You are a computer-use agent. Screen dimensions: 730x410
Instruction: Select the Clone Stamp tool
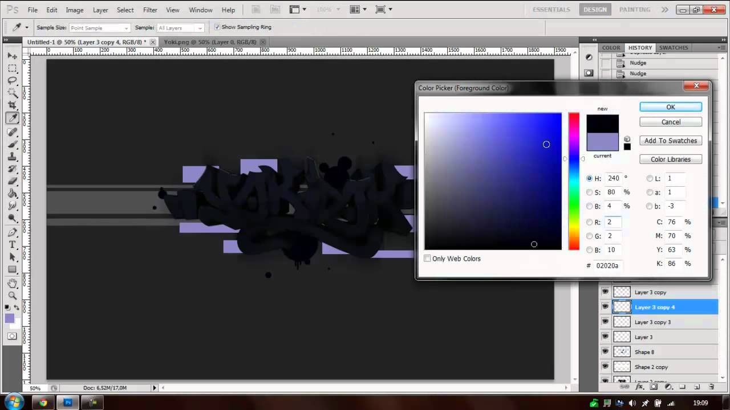pyautogui.click(x=12, y=157)
